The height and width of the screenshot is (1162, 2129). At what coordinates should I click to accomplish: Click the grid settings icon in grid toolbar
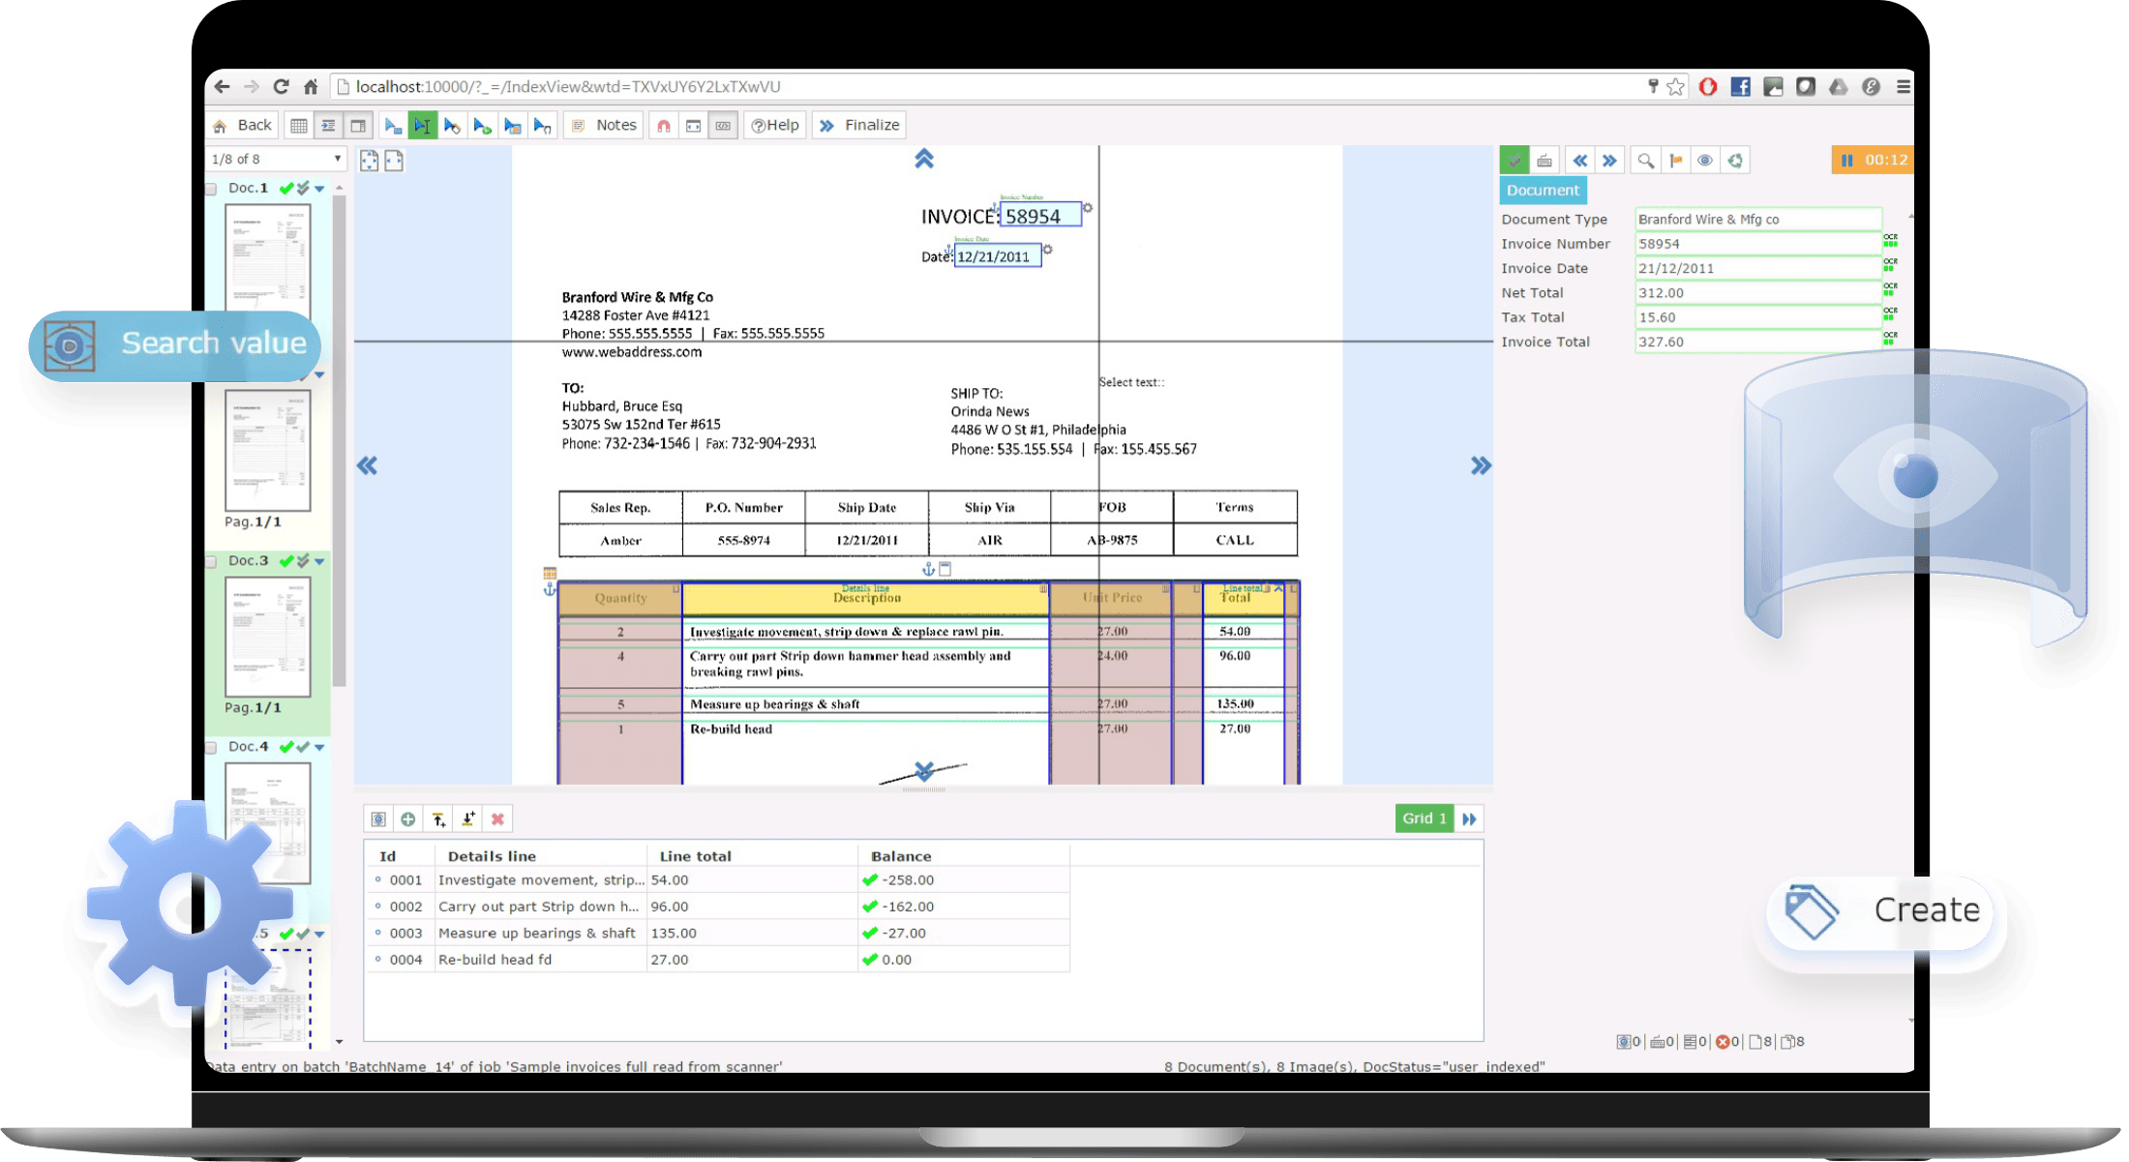378,819
